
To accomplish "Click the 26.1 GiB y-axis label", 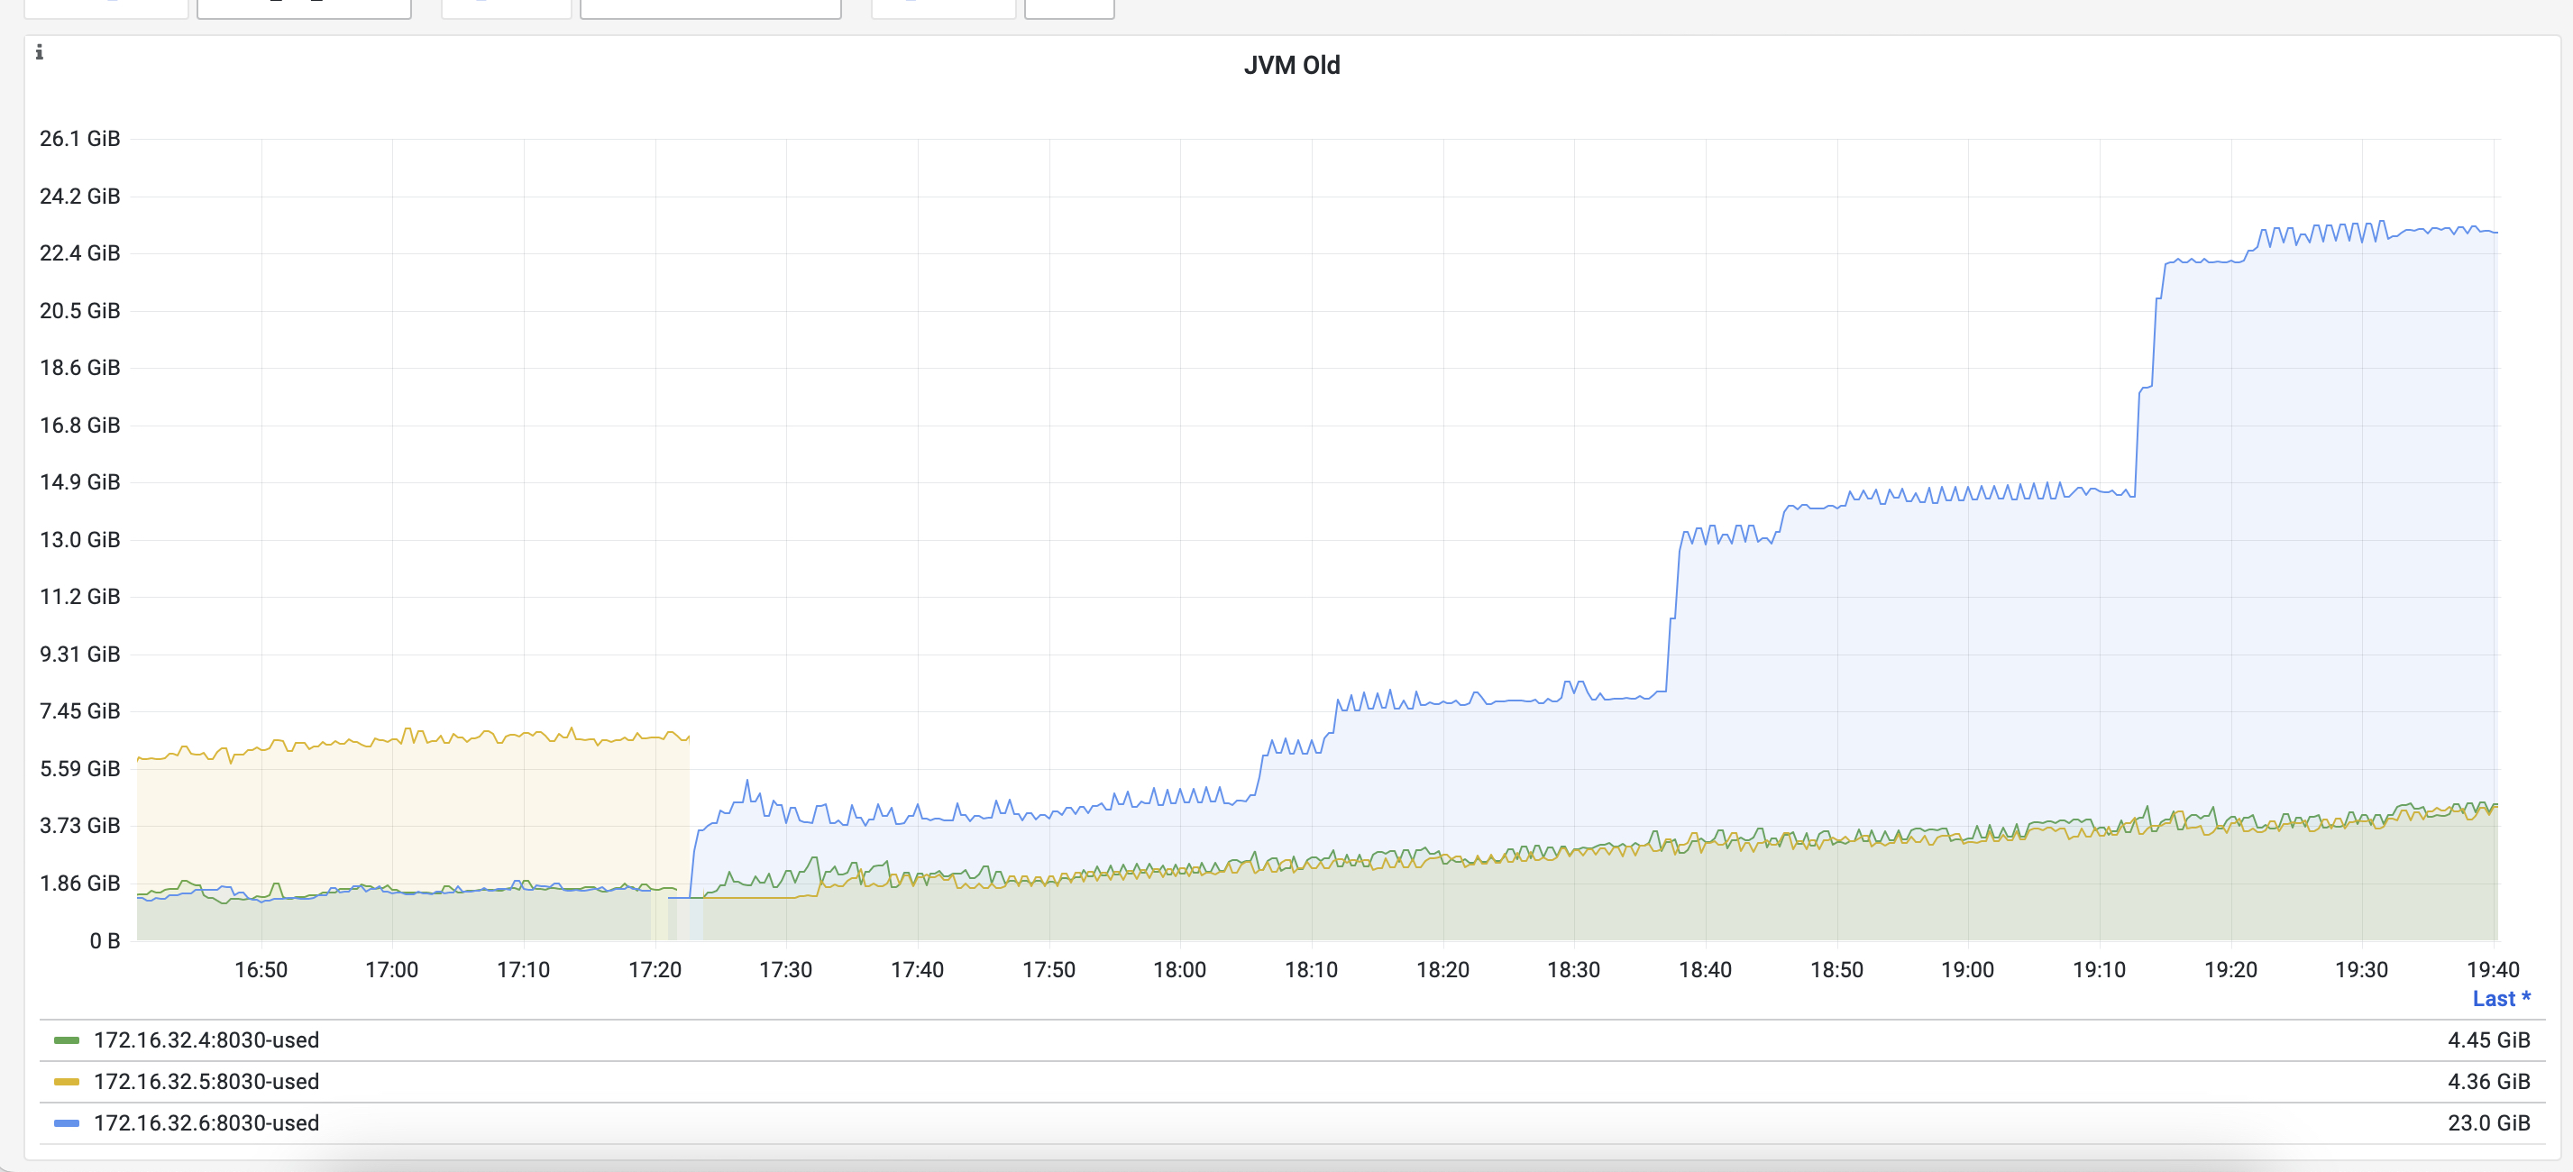I will click(x=80, y=139).
